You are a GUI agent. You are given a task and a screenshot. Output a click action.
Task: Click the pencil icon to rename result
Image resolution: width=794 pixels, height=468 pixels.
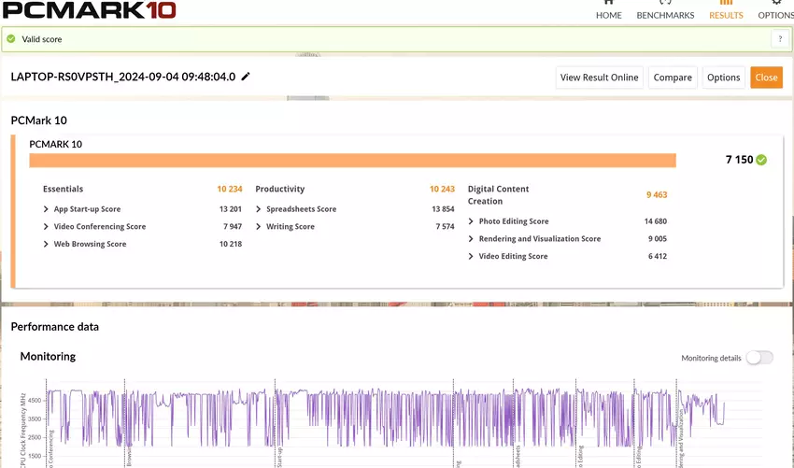246,77
